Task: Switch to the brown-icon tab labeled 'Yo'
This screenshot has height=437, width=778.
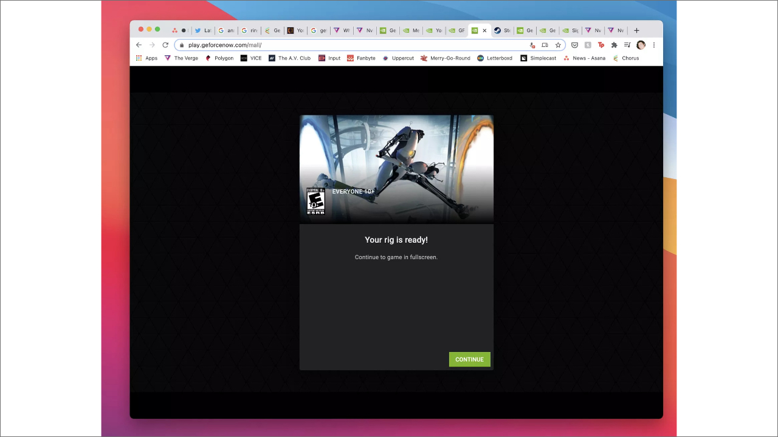Action: click(295, 30)
